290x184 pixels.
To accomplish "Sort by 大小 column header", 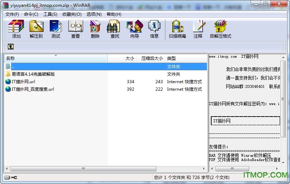I will [x=122, y=58].
